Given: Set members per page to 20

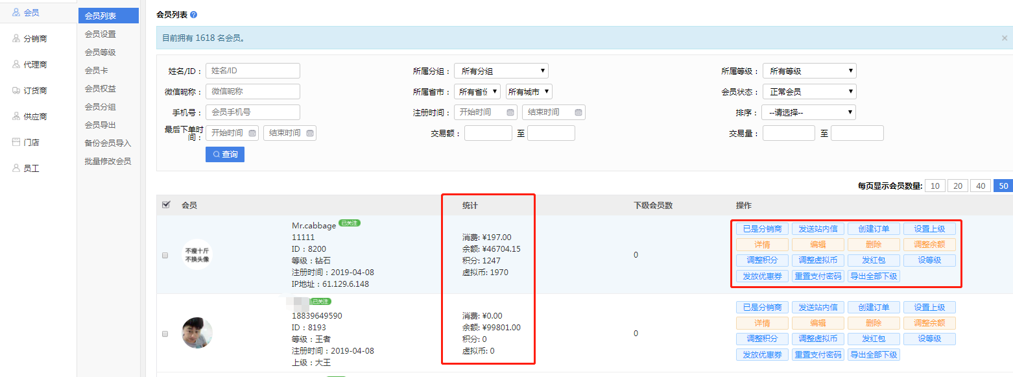Looking at the screenshot, I should click(x=957, y=186).
